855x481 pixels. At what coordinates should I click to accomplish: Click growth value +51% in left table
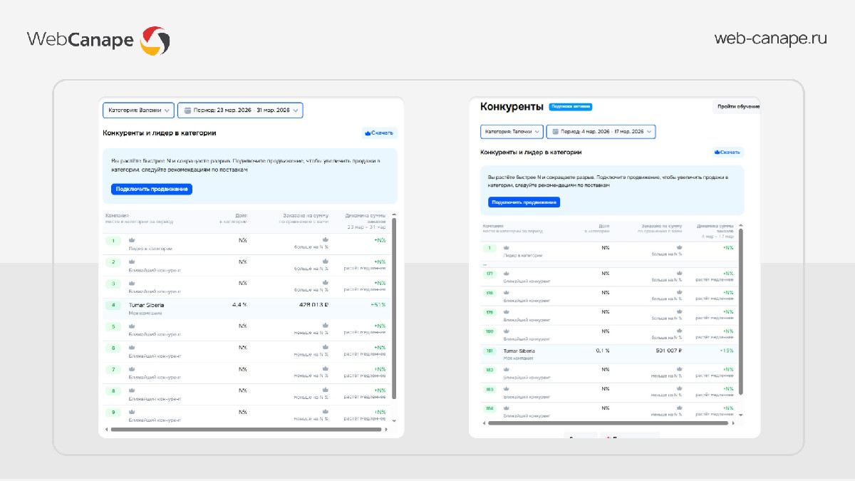[x=378, y=305]
